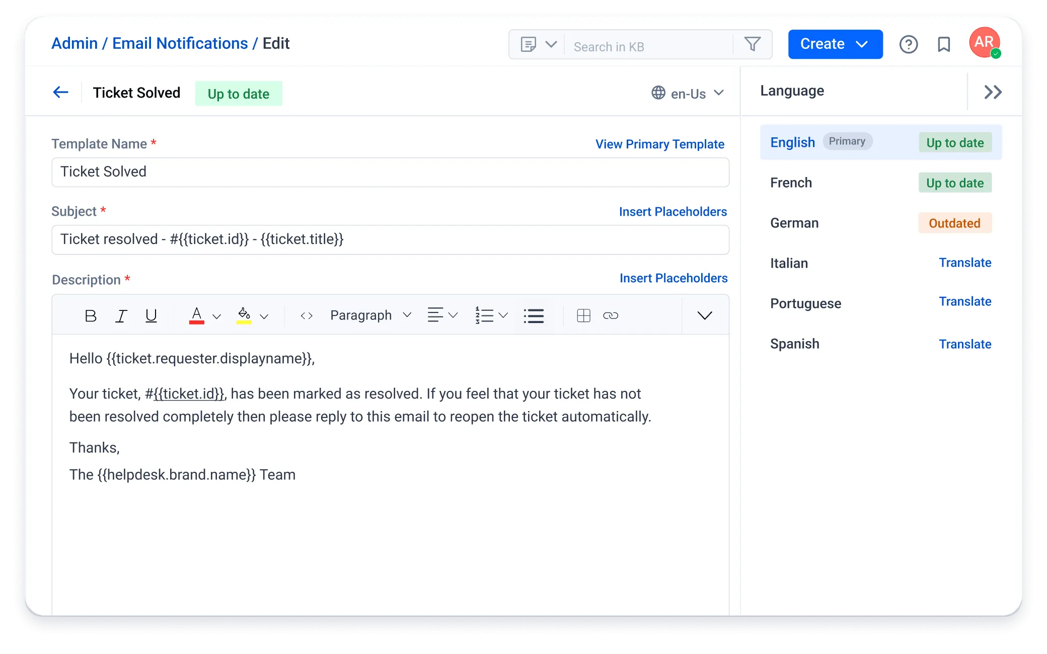The image size is (1047, 654).
Task: Open the Paragraph style dropdown
Action: coord(370,315)
